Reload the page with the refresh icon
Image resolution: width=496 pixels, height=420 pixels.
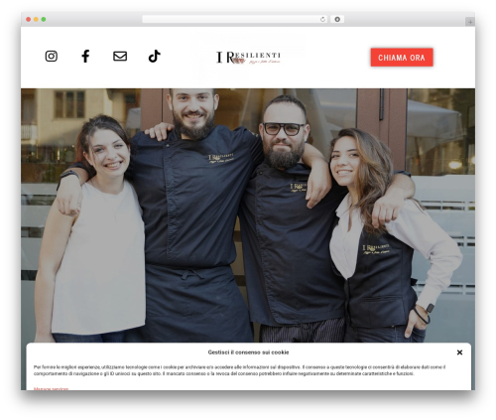click(323, 19)
